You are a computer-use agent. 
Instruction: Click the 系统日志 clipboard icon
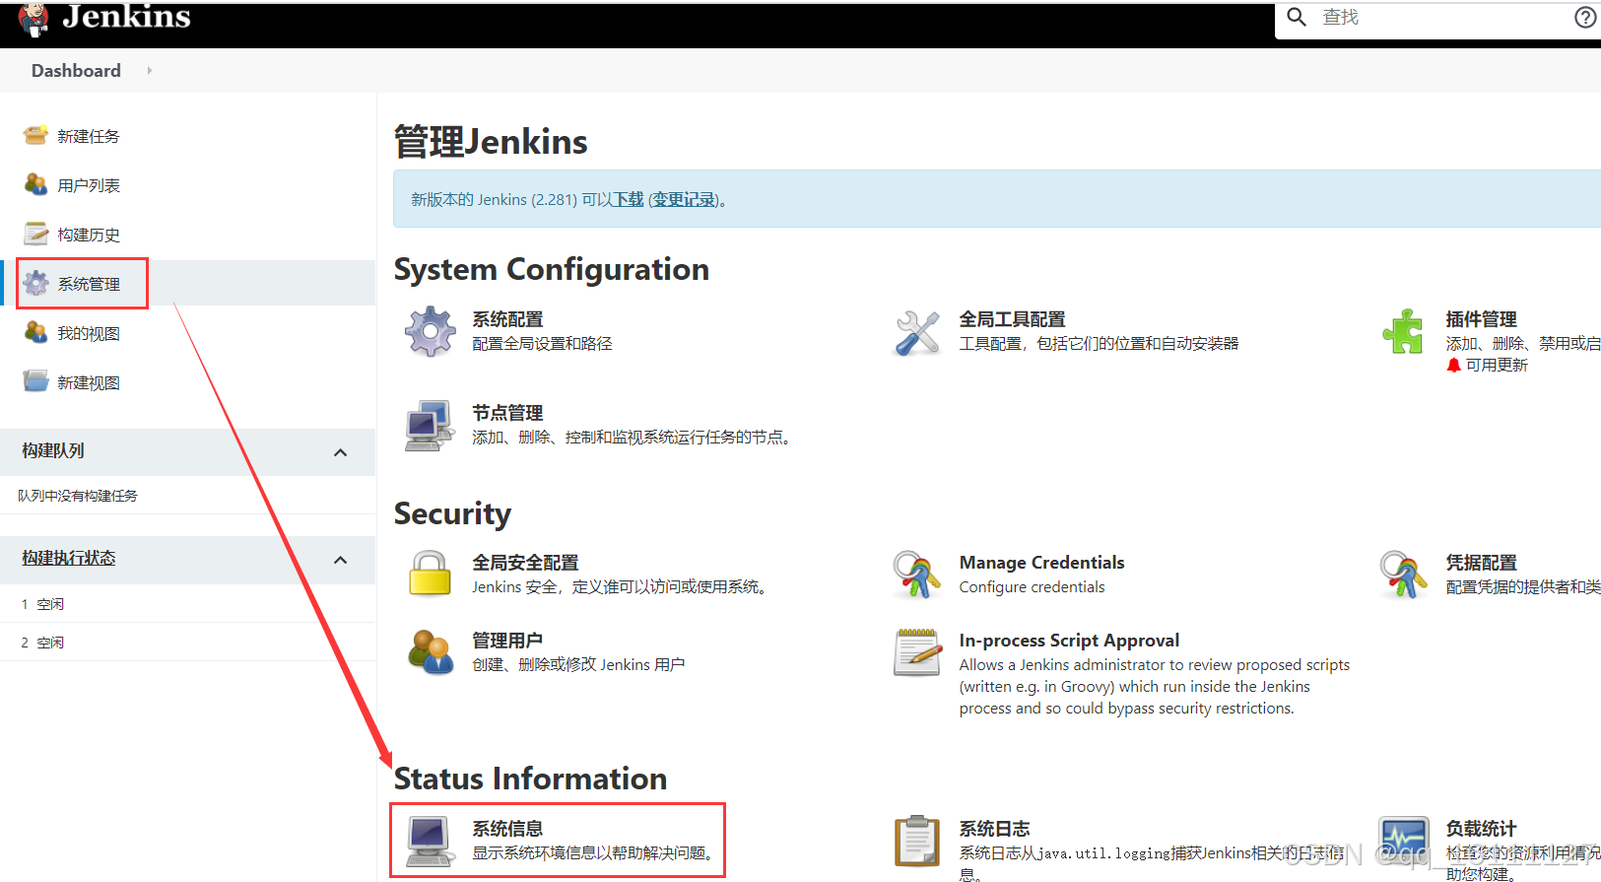pos(917,841)
